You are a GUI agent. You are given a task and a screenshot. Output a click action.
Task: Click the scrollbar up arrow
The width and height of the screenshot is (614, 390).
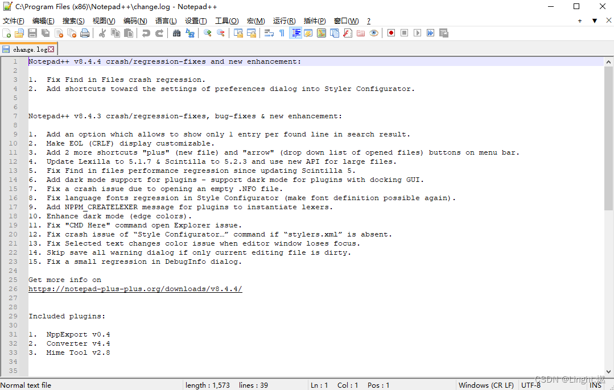tap(608, 62)
